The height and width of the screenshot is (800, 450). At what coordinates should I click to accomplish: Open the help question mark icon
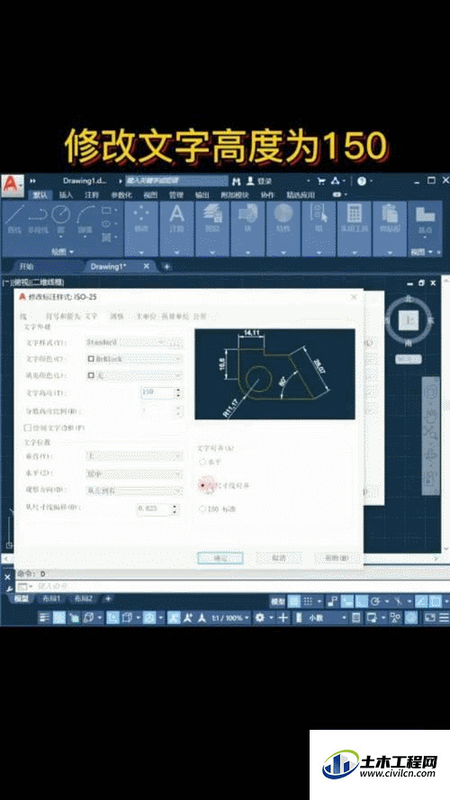(362, 181)
